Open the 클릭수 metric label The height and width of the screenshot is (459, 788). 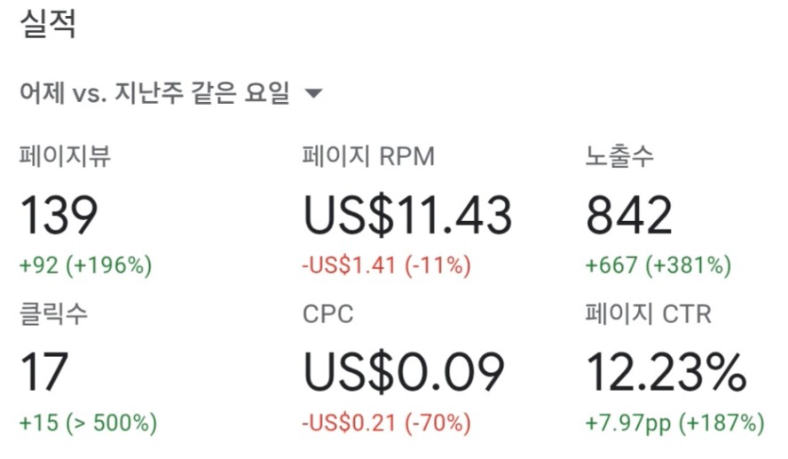(53, 313)
